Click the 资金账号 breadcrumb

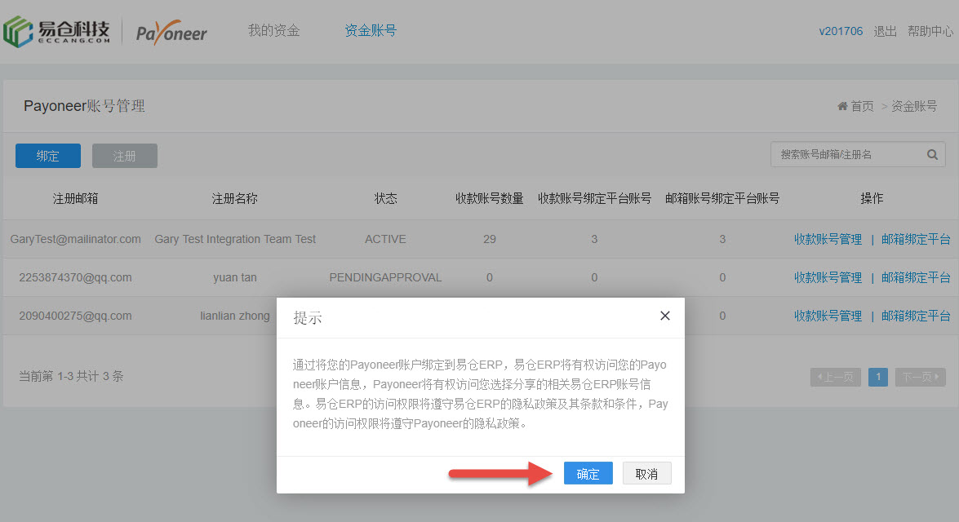(x=914, y=106)
